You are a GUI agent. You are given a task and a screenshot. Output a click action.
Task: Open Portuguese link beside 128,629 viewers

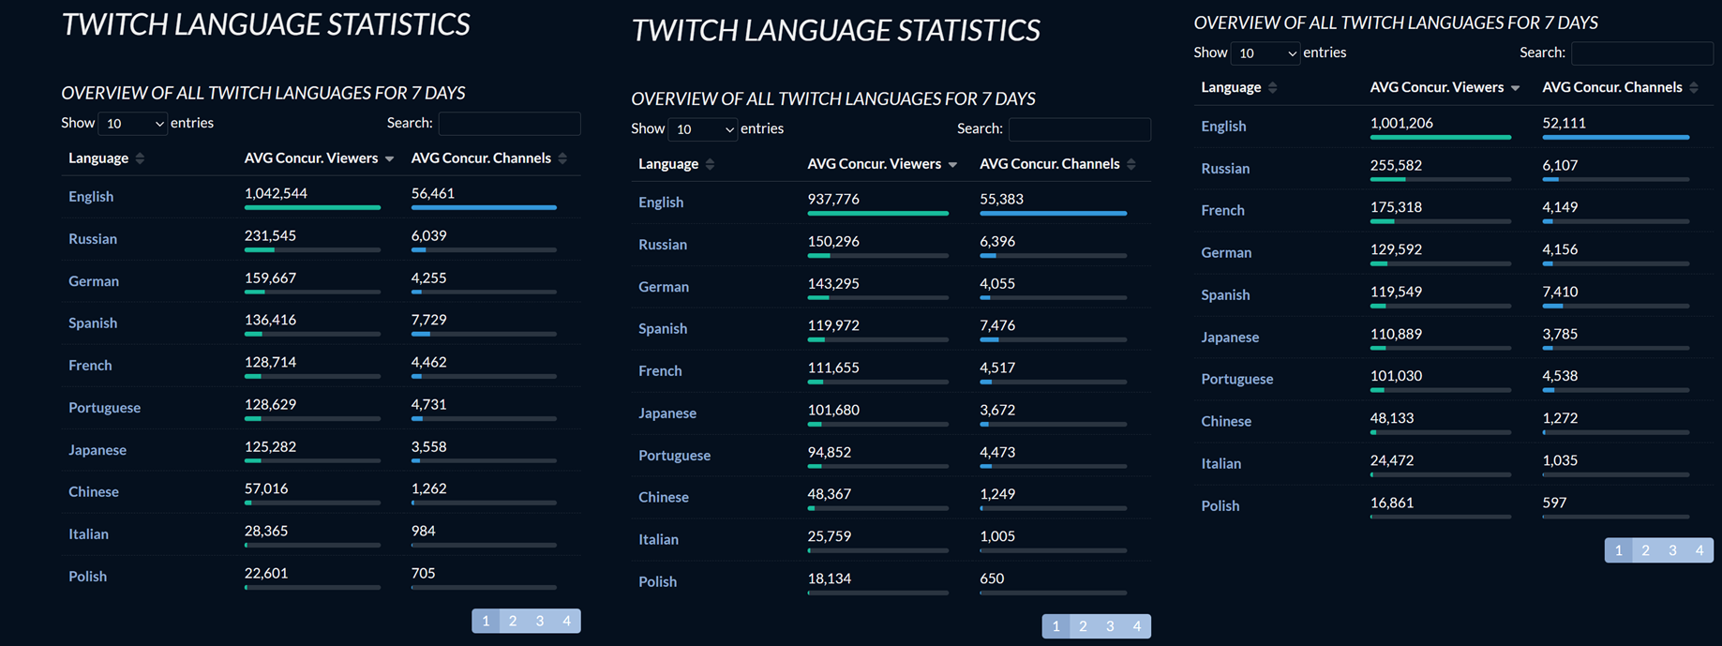tap(104, 407)
